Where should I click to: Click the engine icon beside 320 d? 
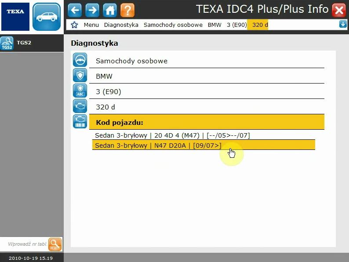80,106
